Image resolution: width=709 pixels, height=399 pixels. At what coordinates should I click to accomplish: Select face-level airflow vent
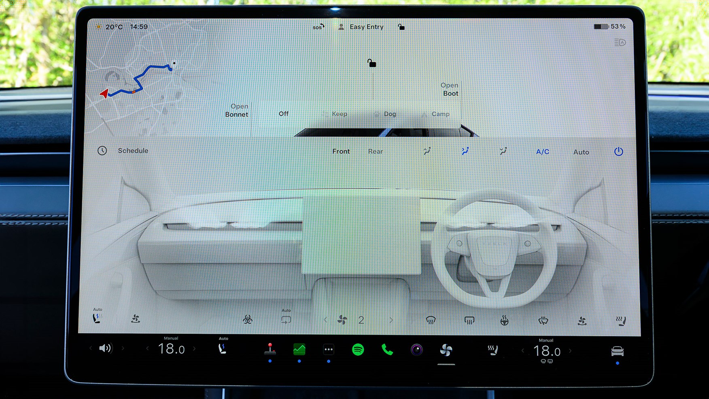(x=465, y=151)
